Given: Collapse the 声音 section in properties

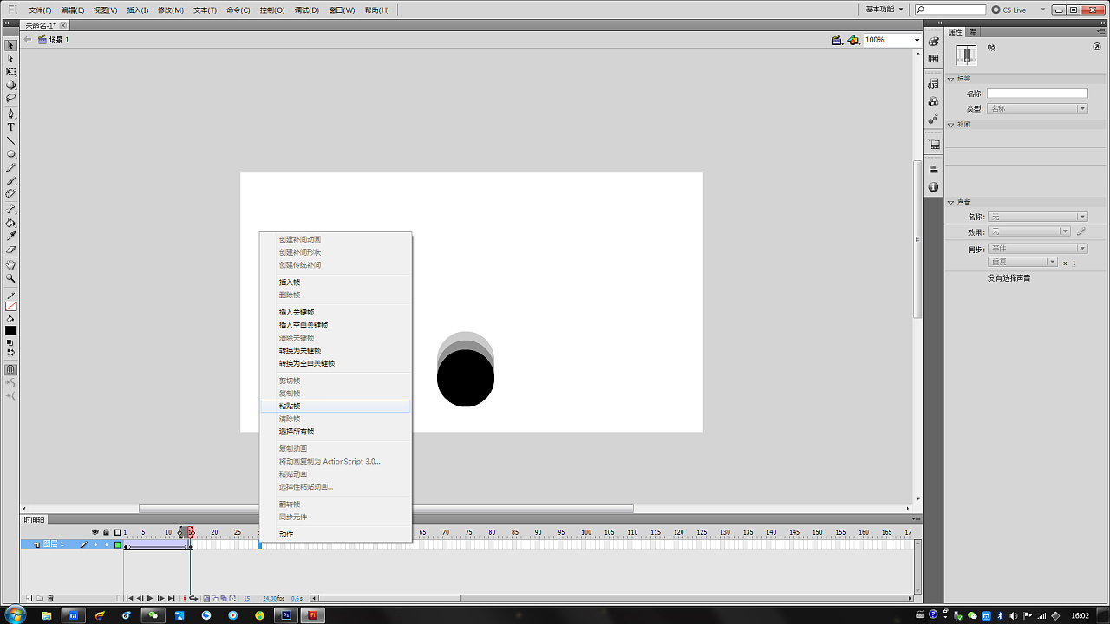Looking at the screenshot, I should point(951,202).
